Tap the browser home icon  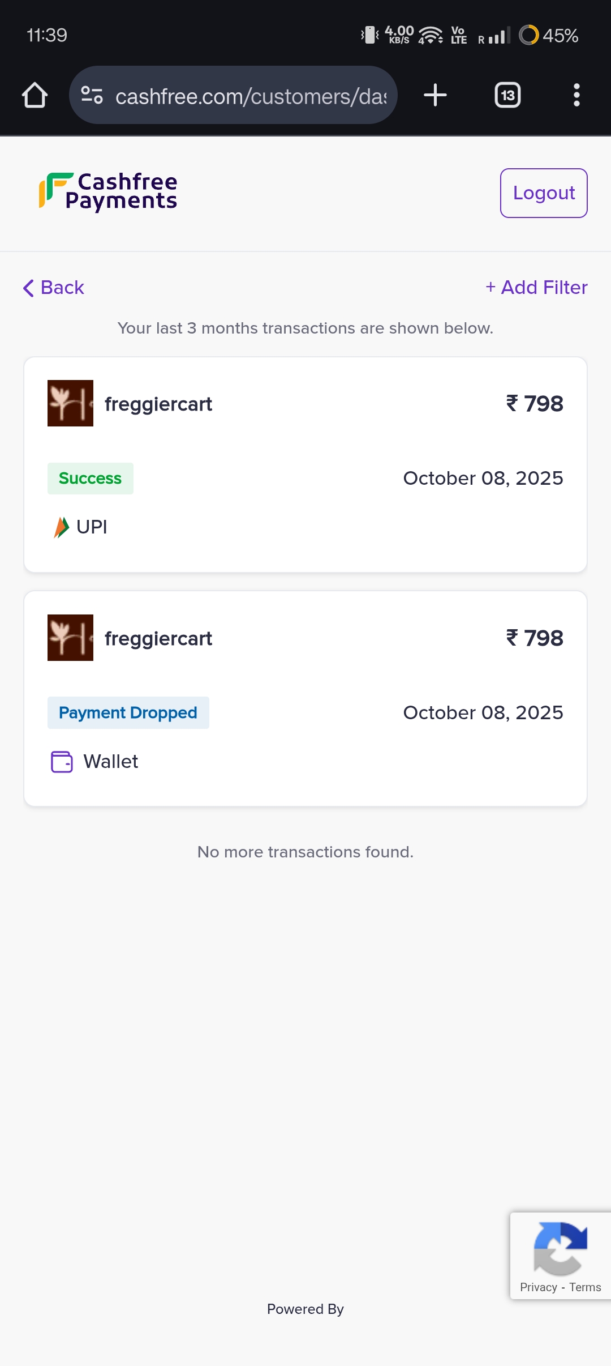(35, 95)
